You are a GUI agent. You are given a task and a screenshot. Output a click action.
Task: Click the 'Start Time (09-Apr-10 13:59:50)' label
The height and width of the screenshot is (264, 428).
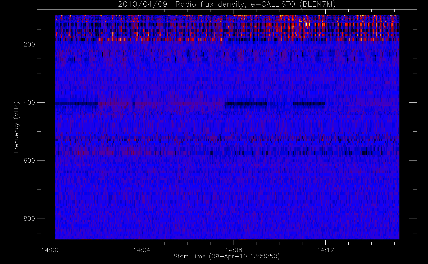point(227,256)
